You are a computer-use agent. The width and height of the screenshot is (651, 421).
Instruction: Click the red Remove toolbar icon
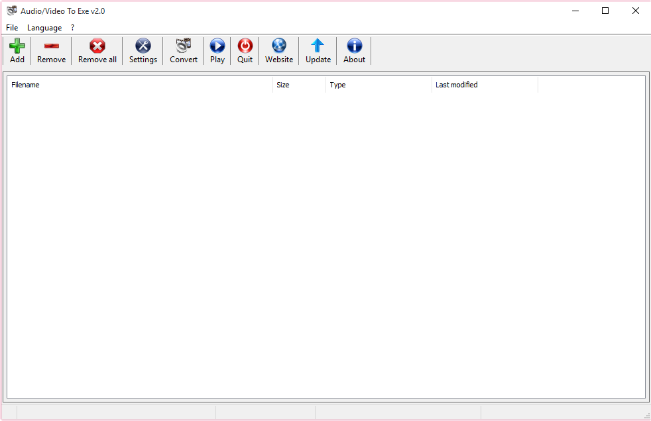52,46
